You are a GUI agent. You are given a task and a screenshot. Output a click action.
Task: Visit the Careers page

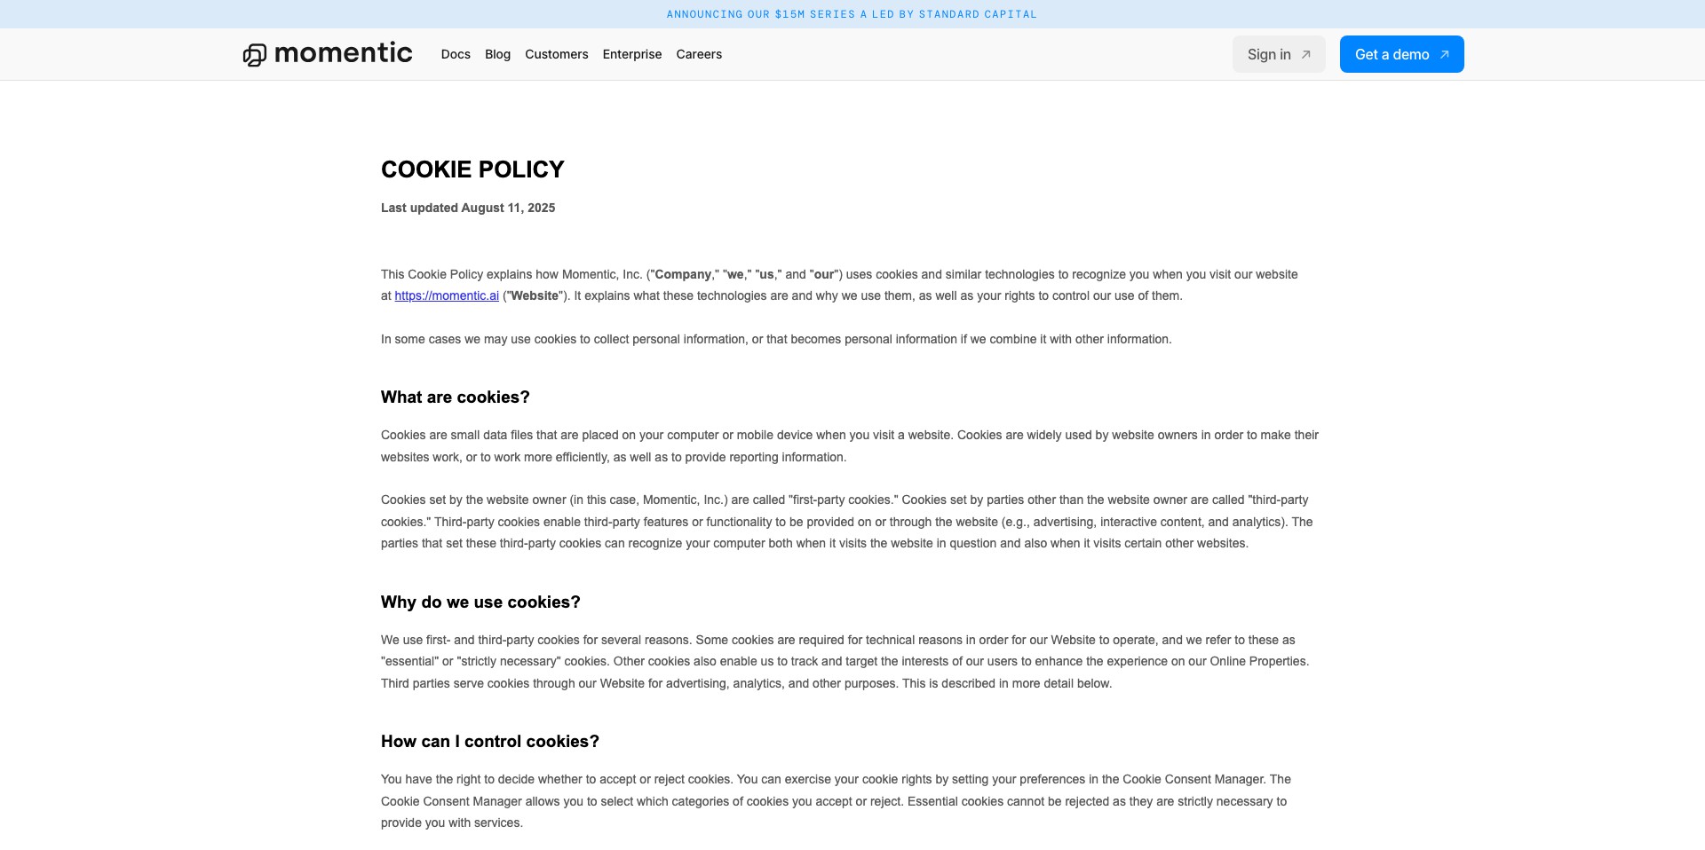pos(699,54)
